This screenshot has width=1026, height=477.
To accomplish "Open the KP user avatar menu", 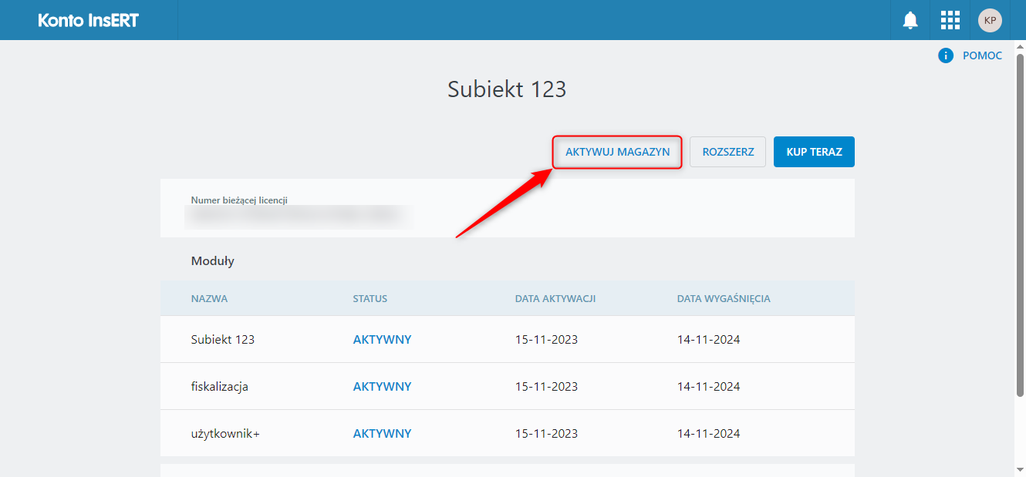I will point(990,20).
